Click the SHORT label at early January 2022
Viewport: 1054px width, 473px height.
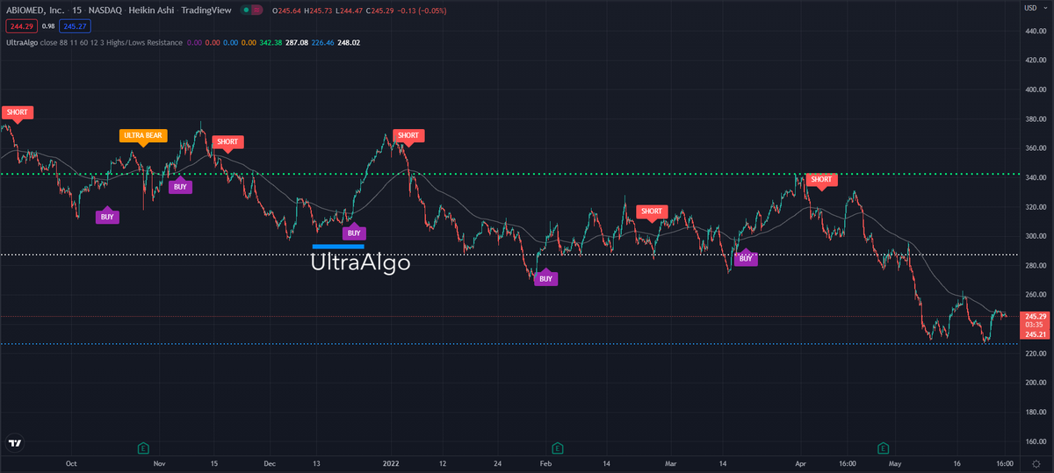tap(408, 135)
